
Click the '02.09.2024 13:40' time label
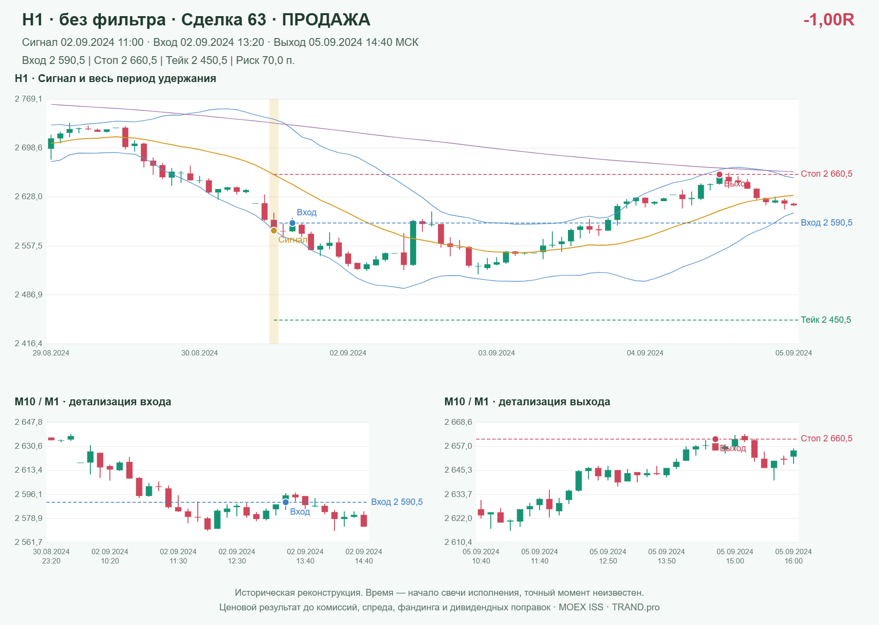[305, 556]
